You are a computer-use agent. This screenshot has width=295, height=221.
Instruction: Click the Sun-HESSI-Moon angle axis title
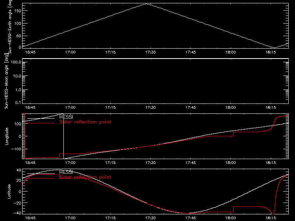[x=7, y=81]
